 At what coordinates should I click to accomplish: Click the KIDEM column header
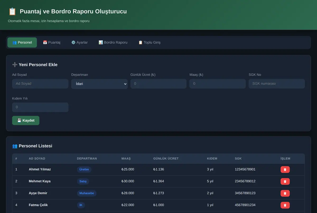tap(212, 159)
